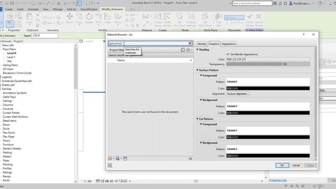Viewport: 336px width, 189px height.
Task: Click the Cut Pattern Background color swatch
Action: pos(268,156)
